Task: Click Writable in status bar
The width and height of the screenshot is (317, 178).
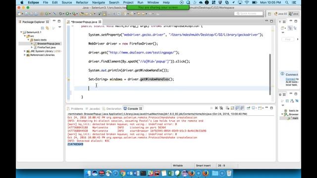Action: [x=178, y=166]
